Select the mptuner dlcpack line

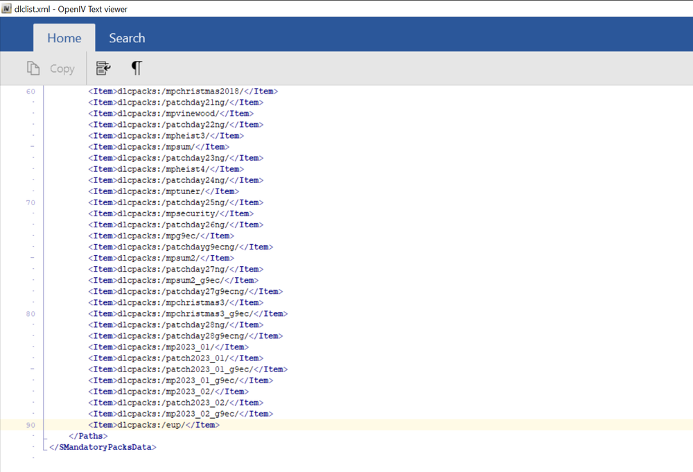162,191
